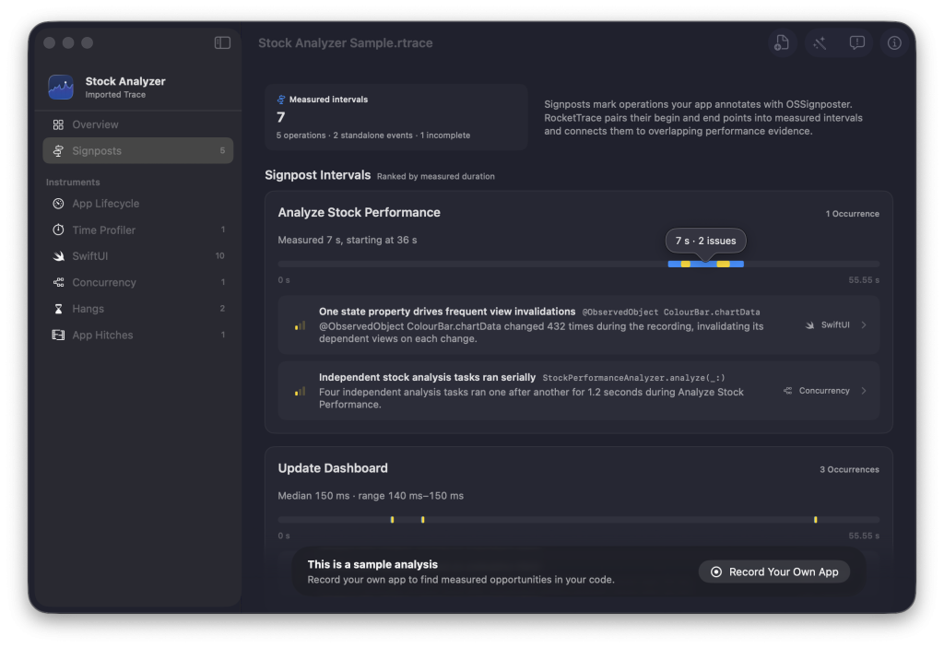Click the sparkle wand icon in the title bar
The width and height of the screenshot is (944, 648).
(x=820, y=42)
